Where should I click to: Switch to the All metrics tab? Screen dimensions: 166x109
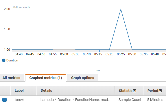pyautogui.click(x=12, y=78)
